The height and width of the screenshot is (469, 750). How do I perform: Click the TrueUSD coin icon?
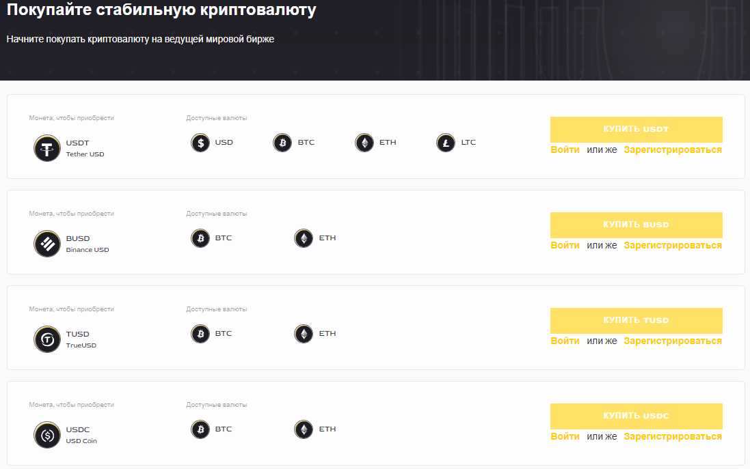tap(46, 339)
